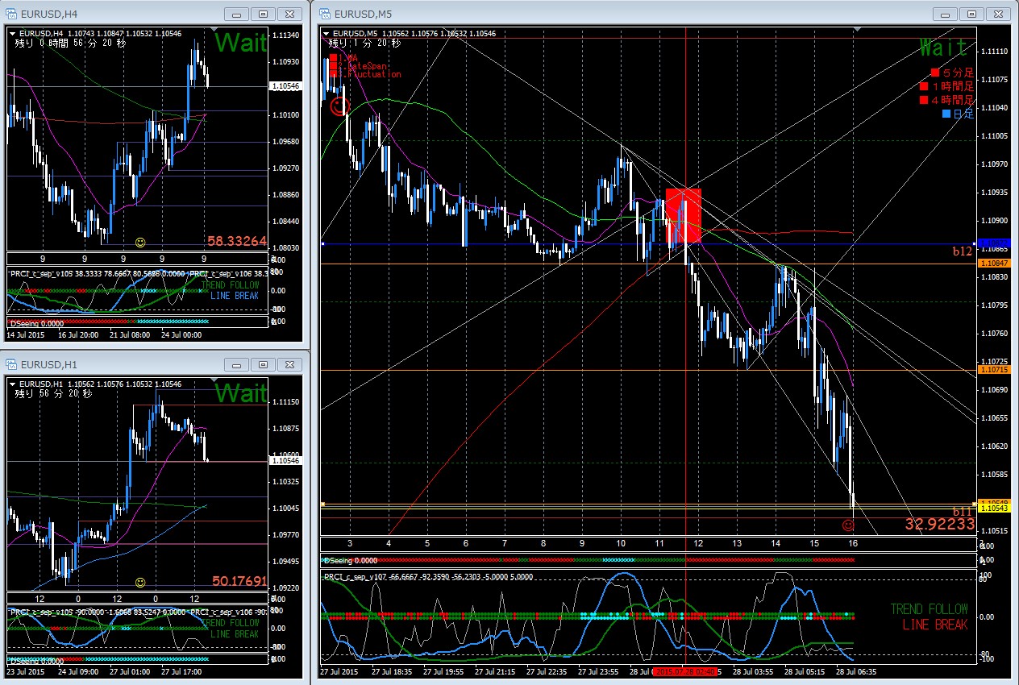Click the green Wait label in H4 chart
The height and width of the screenshot is (685, 1019).
(x=240, y=43)
